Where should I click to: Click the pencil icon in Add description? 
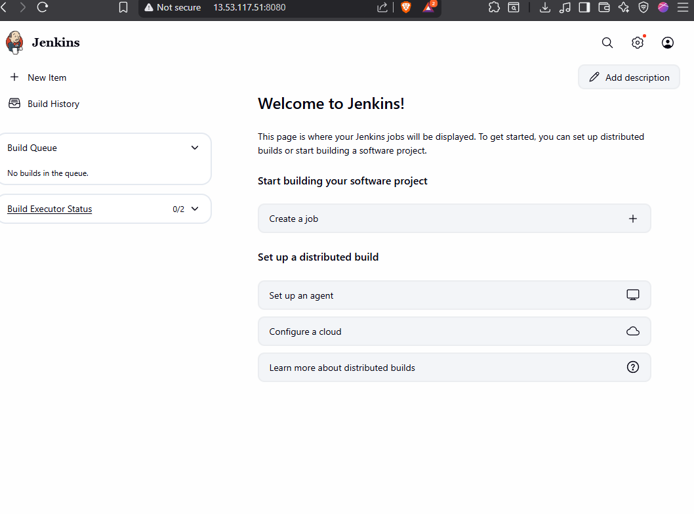[x=594, y=77]
